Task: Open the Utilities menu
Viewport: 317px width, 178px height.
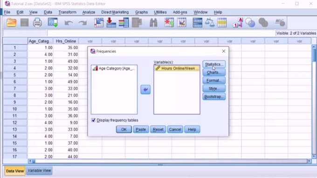Action: tap(160, 12)
